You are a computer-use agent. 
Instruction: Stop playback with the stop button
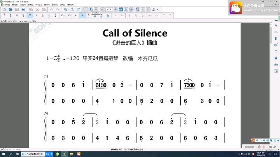point(96,9)
